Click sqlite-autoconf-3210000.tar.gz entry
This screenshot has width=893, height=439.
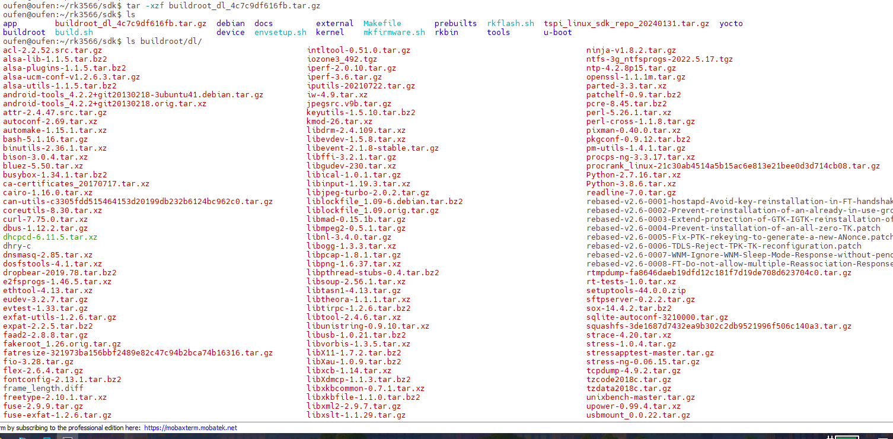coord(658,317)
